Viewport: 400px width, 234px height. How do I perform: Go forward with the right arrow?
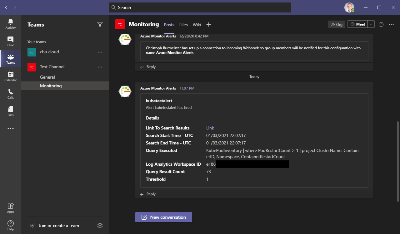click(x=15, y=7)
